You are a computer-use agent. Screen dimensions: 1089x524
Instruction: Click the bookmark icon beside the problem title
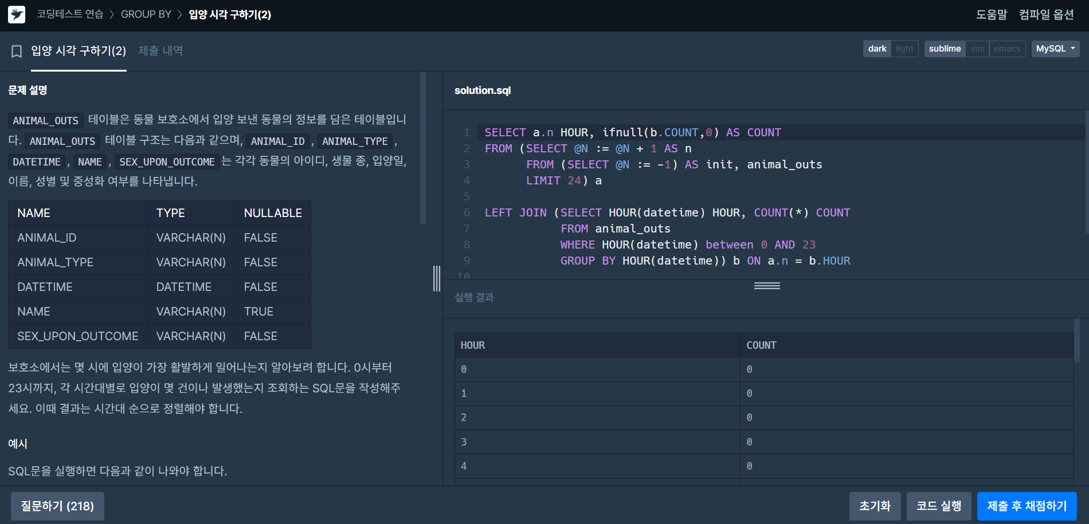17,51
